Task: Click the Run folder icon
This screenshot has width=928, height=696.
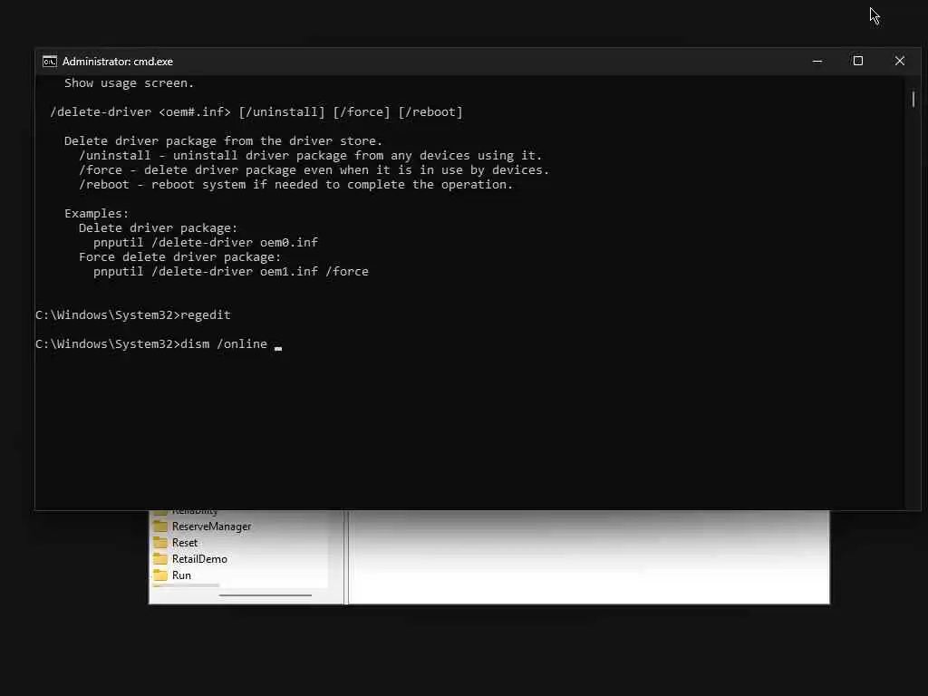Action: click(159, 575)
